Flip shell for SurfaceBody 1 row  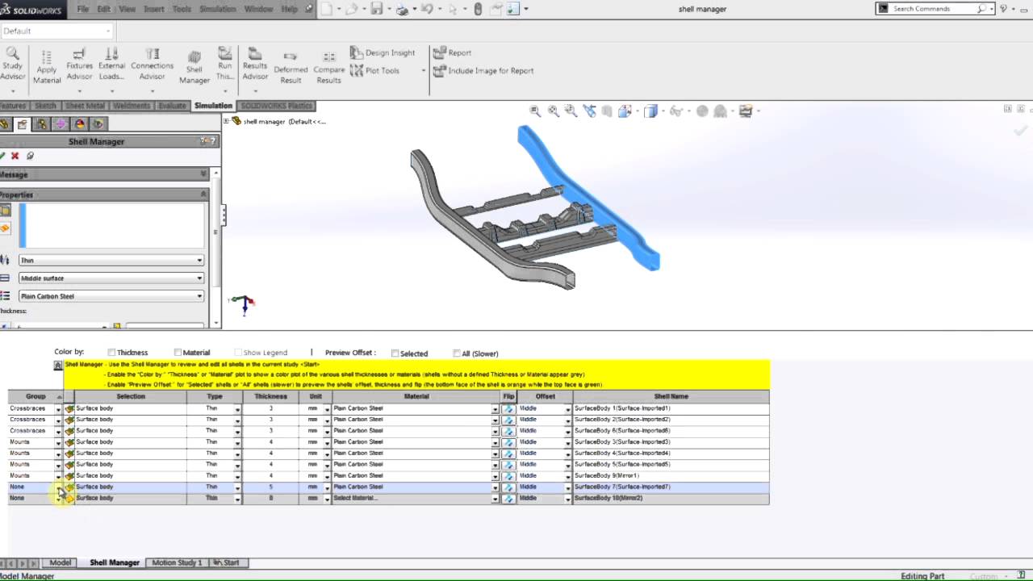pyautogui.click(x=508, y=408)
